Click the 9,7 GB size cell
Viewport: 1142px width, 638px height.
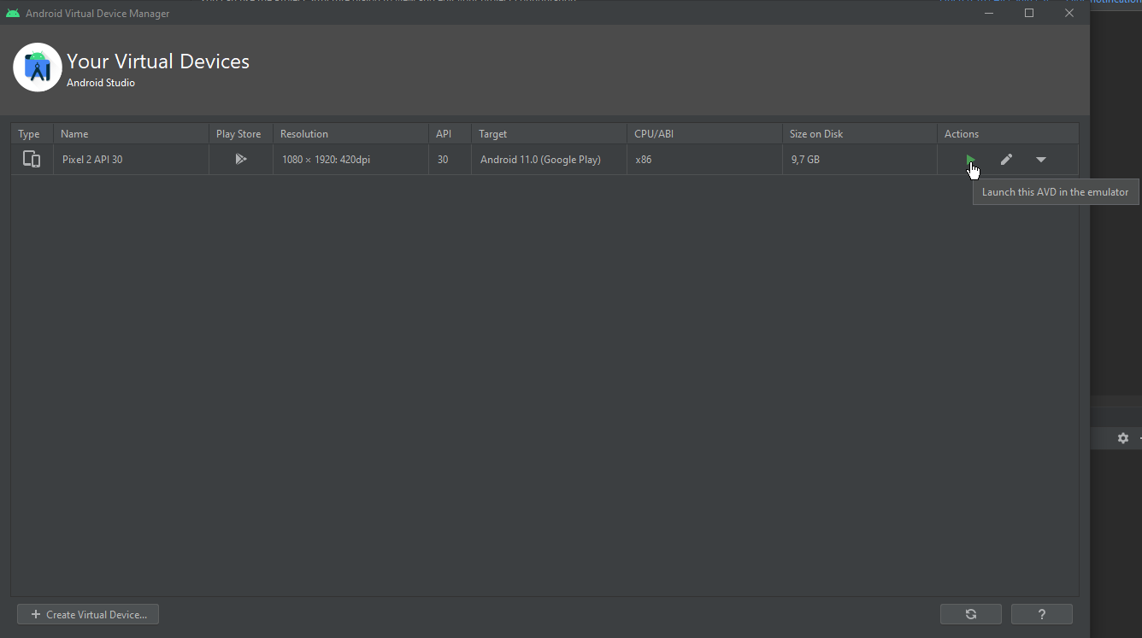[x=860, y=160]
